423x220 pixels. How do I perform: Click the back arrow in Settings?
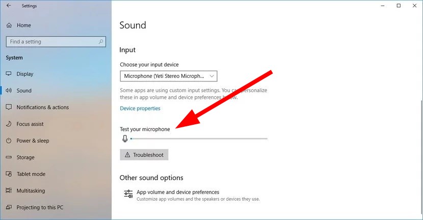click(x=8, y=6)
